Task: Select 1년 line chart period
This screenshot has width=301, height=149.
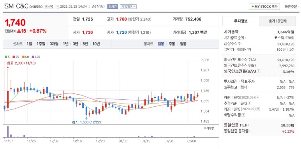Action: pos(65,44)
